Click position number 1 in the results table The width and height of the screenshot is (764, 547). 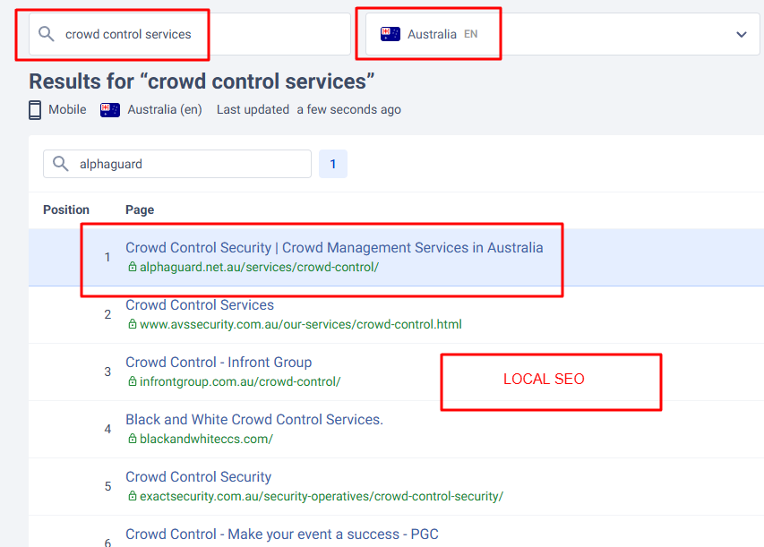107,257
